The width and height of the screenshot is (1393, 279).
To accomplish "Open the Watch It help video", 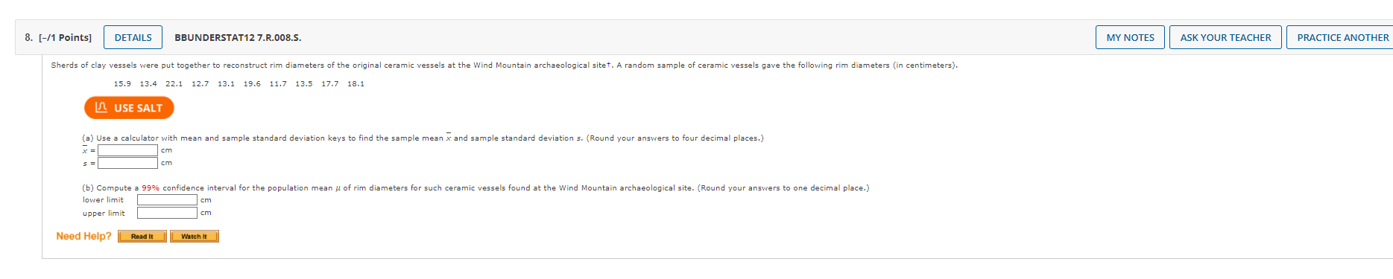I will pos(194,237).
